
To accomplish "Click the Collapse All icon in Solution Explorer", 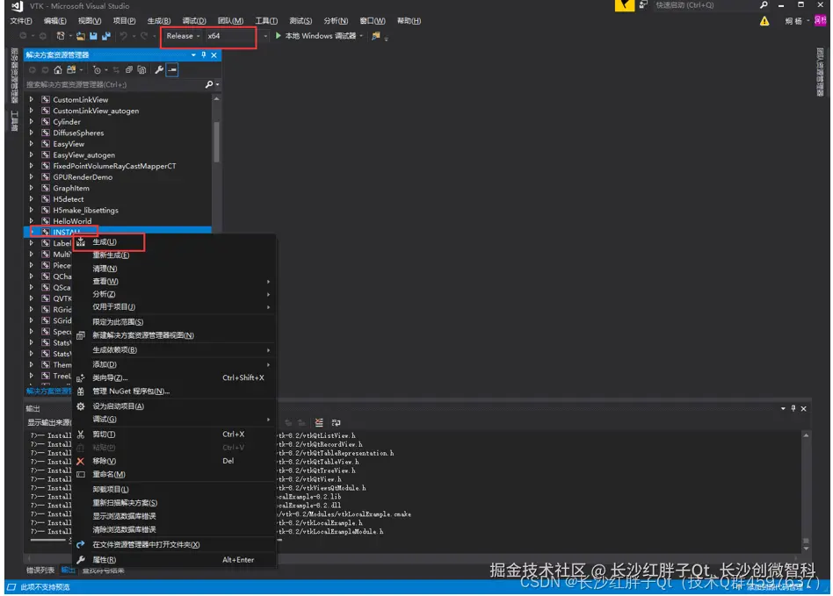I will [129, 69].
